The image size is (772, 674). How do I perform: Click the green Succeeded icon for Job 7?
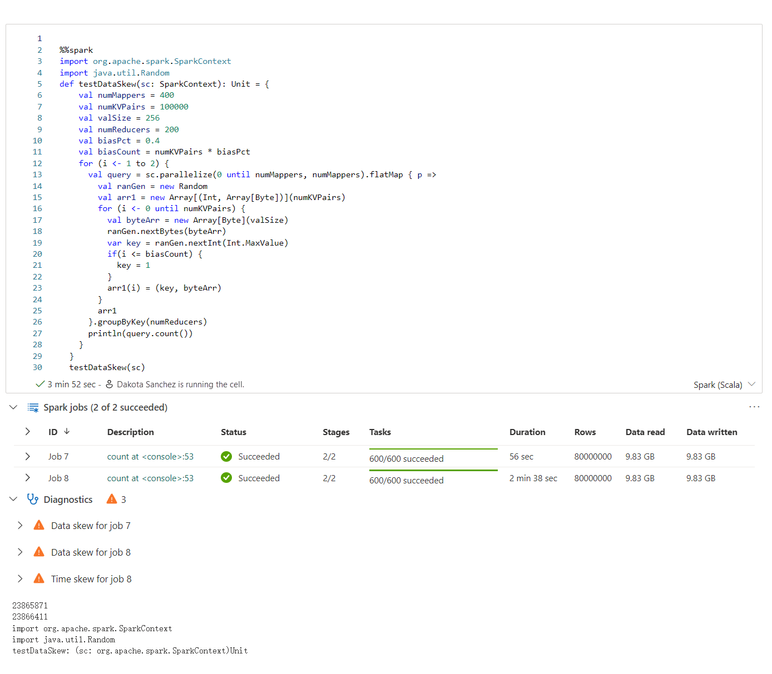click(x=226, y=456)
